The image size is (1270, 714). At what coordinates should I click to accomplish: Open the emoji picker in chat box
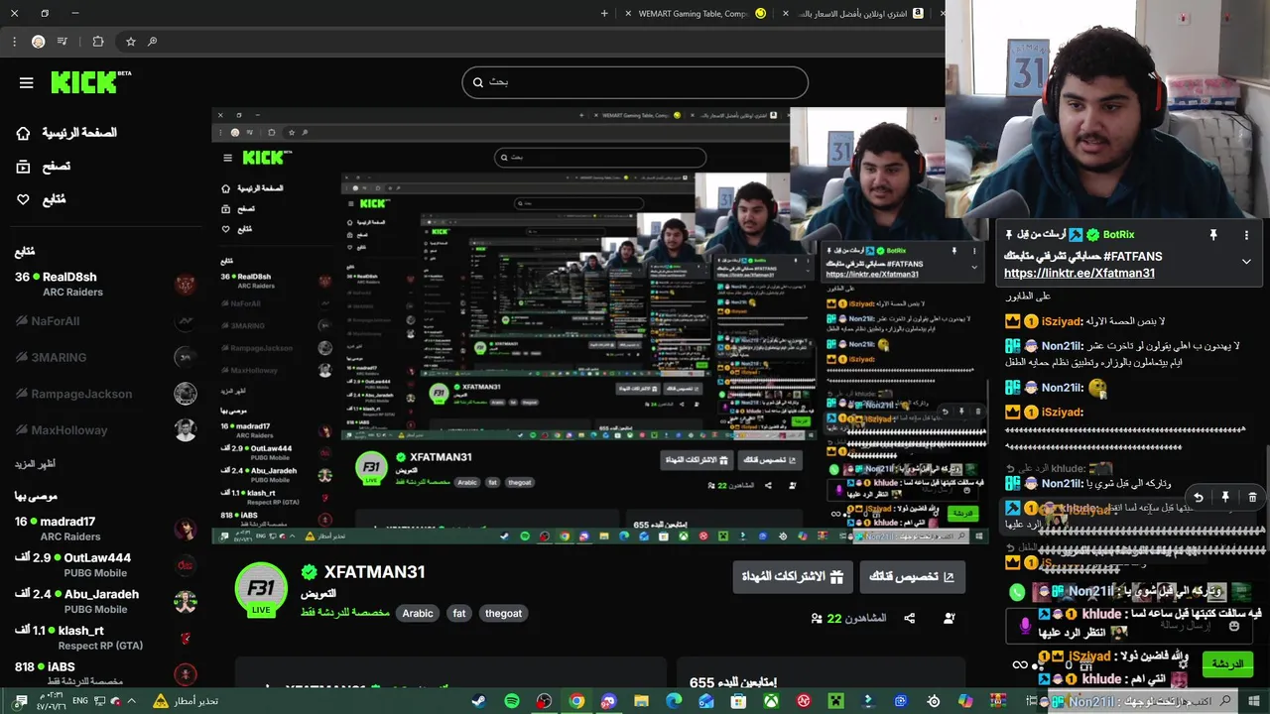(1234, 627)
